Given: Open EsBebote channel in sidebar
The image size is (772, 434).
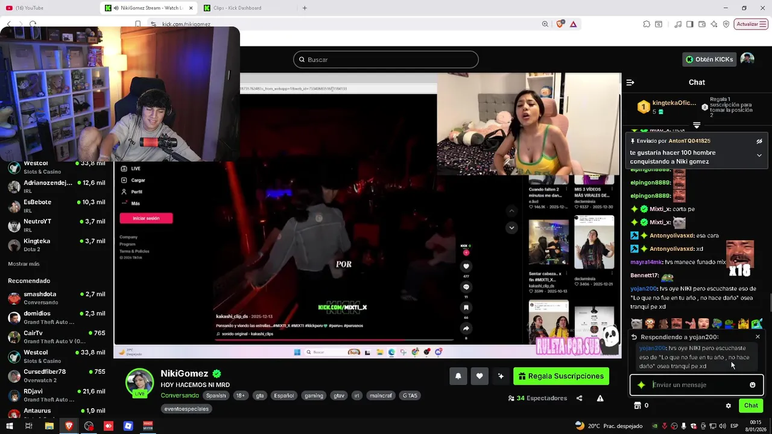Looking at the screenshot, I should click(57, 206).
